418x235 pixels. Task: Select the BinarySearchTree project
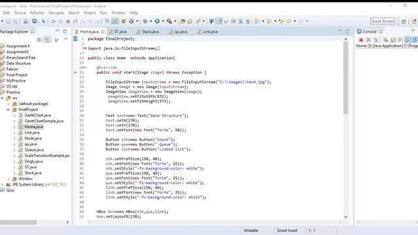tap(20, 57)
